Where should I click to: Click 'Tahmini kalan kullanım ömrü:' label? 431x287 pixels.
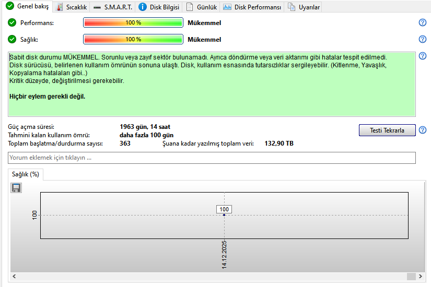[49, 135]
